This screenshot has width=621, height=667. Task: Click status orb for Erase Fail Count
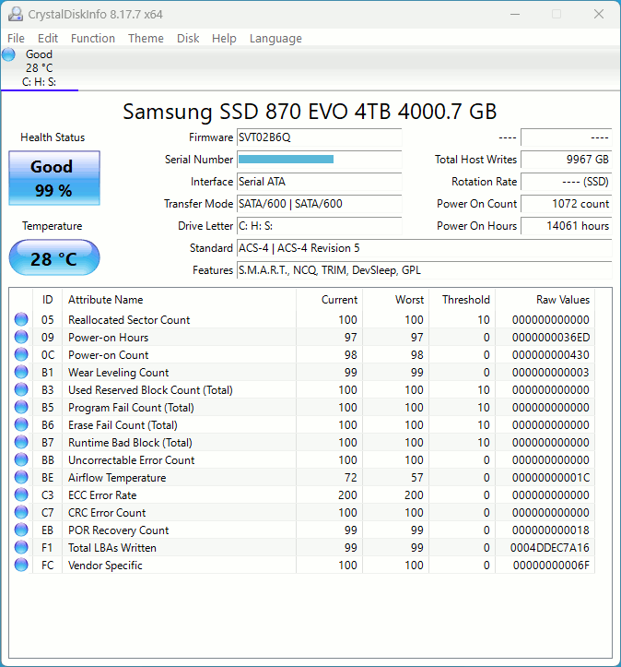[21, 424]
